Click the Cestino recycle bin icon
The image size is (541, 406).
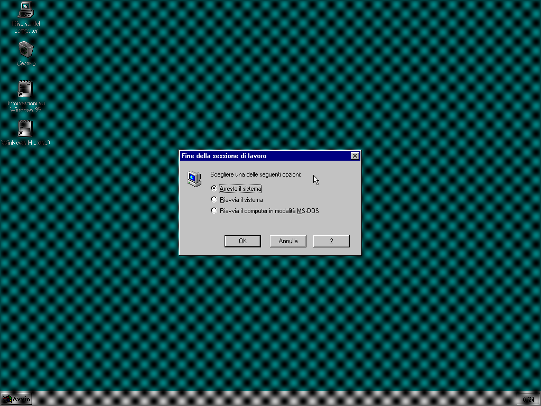pos(25,49)
